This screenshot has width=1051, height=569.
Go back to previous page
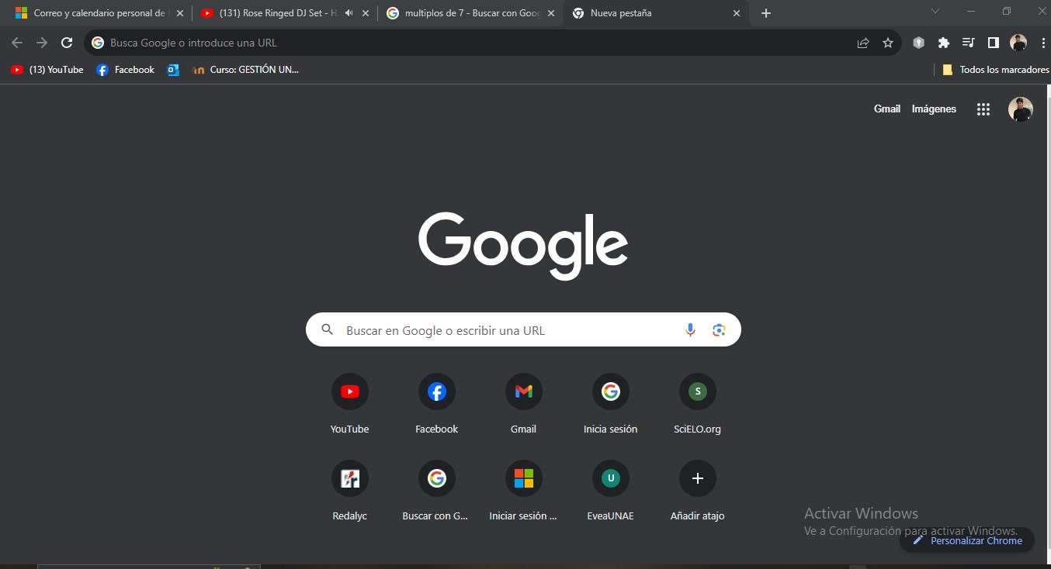(17, 43)
